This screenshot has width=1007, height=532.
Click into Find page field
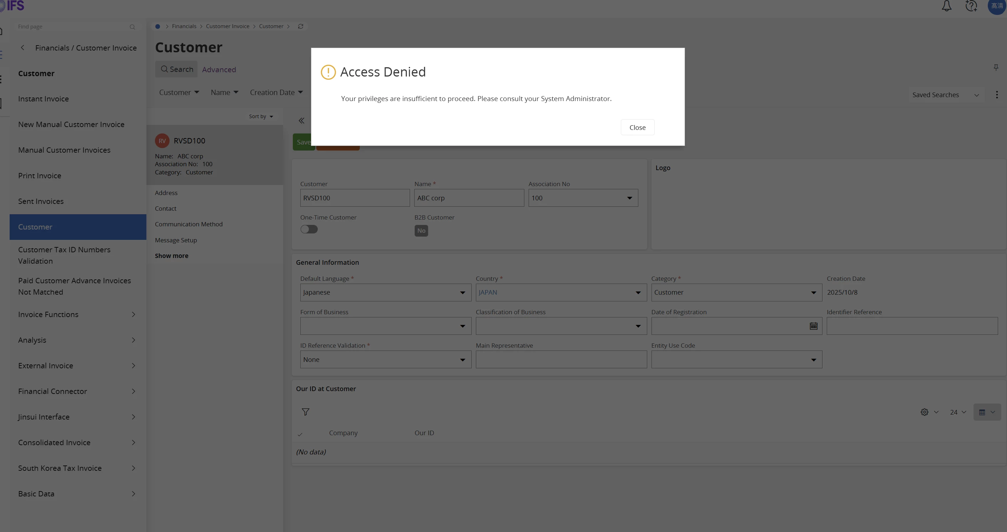tap(72, 27)
